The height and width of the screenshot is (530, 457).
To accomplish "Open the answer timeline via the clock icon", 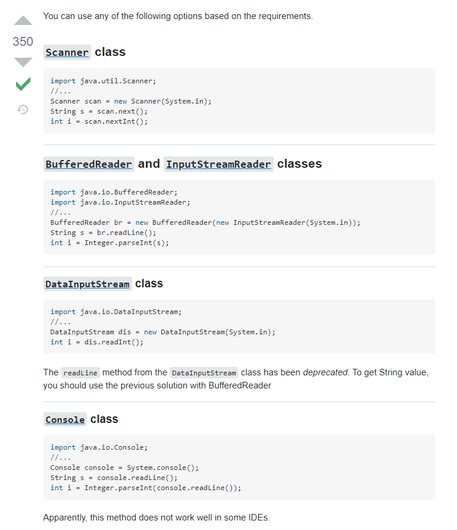I will (x=23, y=109).
